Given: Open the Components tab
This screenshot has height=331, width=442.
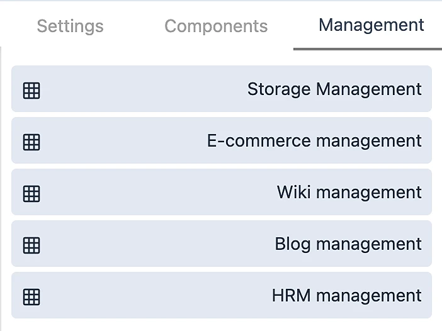Looking at the screenshot, I should (x=216, y=26).
